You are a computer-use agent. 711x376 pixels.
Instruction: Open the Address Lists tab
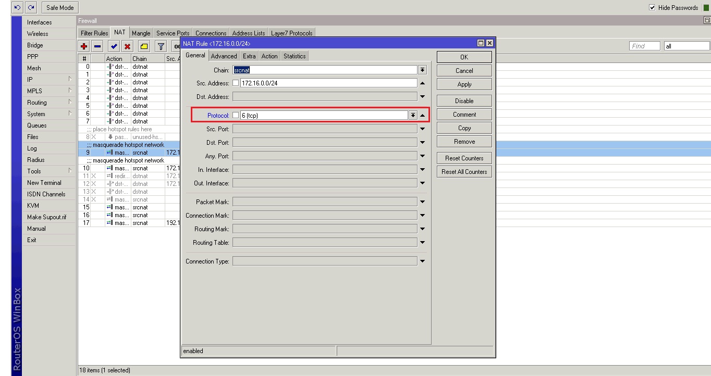coord(249,33)
